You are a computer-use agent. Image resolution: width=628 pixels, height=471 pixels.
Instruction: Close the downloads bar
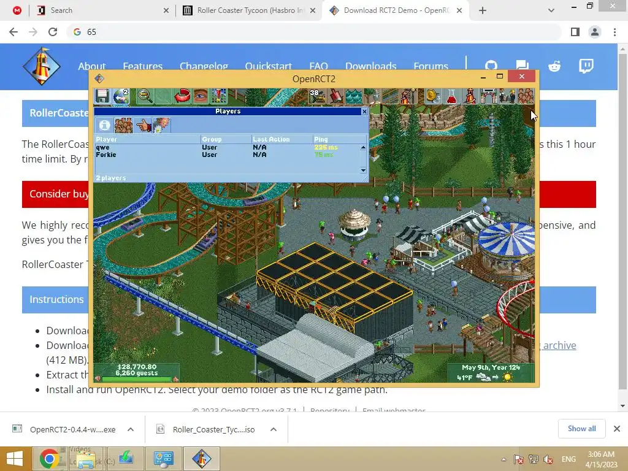coord(617,429)
